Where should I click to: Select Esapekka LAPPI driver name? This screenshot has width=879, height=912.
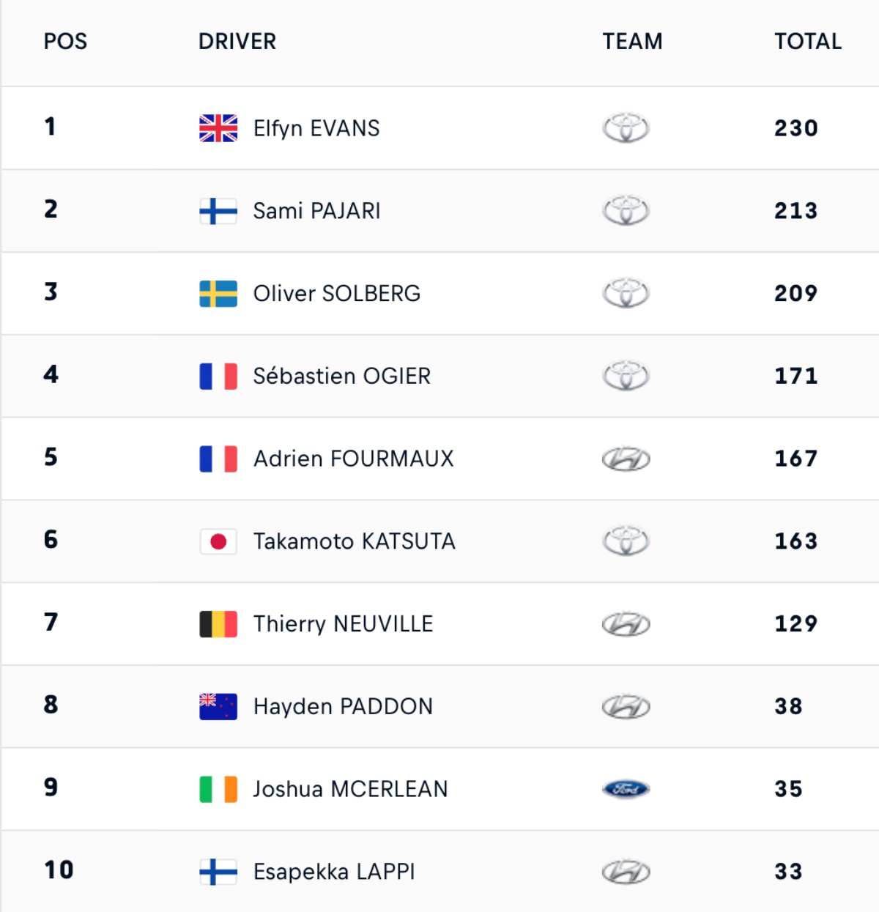[x=334, y=872]
